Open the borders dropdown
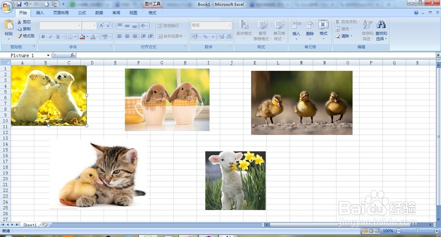The height and width of the screenshot is (237, 441). pos(75,37)
